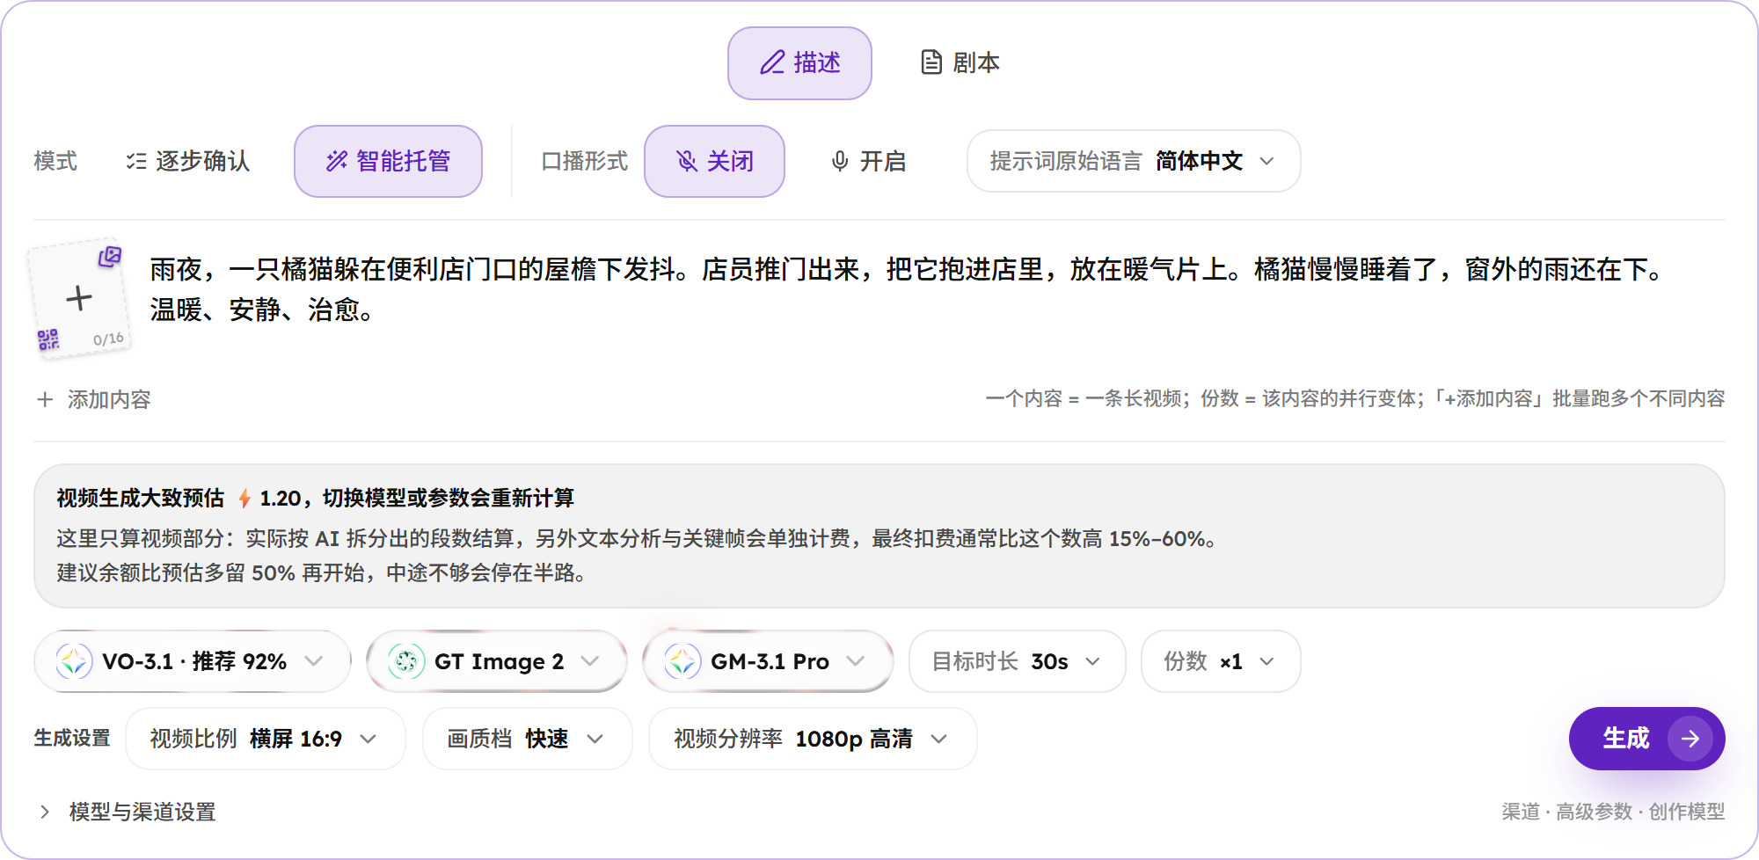Screen dimensions: 1759x860
Task: Switch to the 描述 tab
Action: (x=799, y=63)
